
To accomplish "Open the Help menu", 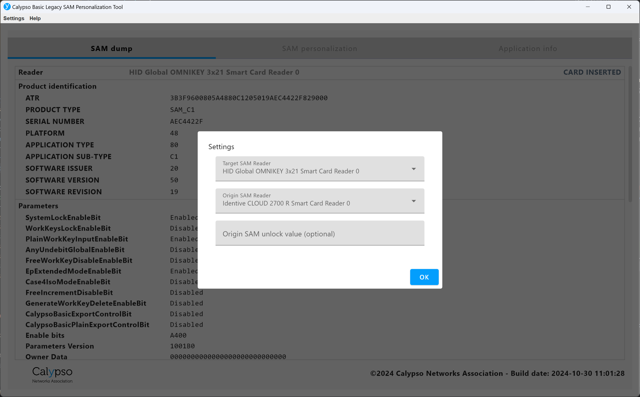I will [x=35, y=18].
